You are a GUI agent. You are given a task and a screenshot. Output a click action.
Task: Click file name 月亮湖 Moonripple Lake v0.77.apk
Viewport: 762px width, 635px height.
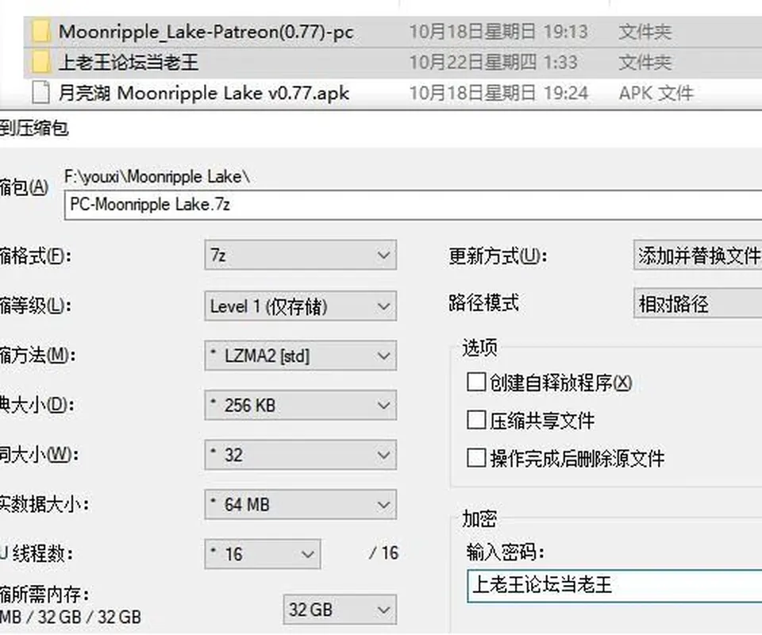coord(204,93)
